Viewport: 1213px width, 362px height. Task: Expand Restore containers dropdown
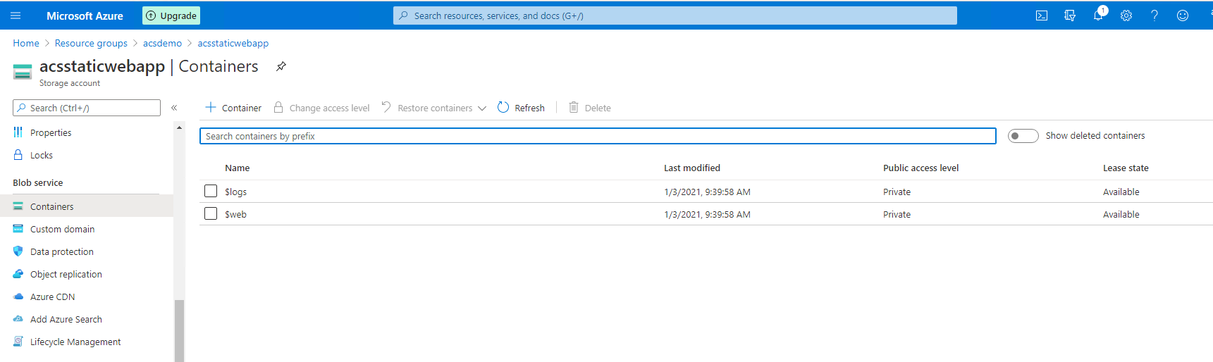click(x=434, y=108)
